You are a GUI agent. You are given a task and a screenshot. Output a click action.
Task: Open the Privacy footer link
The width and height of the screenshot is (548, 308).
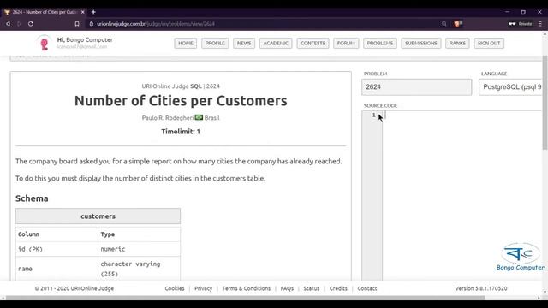click(x=204, y=288)
